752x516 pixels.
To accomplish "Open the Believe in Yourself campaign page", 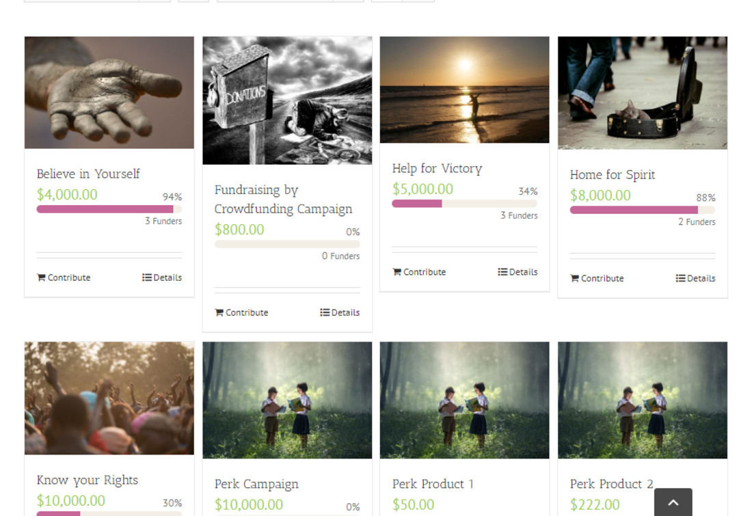I will [88, 174].
